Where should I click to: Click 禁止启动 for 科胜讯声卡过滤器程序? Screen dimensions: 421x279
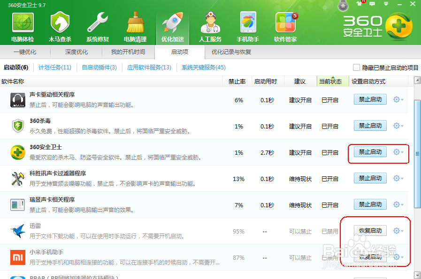(x=370, y=178)
